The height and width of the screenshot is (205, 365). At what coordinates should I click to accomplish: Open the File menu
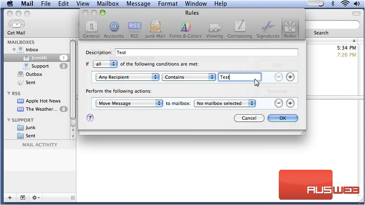(46, 4)
